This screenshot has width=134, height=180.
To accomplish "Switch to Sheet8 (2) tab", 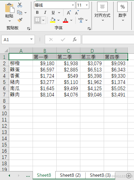I will click(x=70, y=175).
